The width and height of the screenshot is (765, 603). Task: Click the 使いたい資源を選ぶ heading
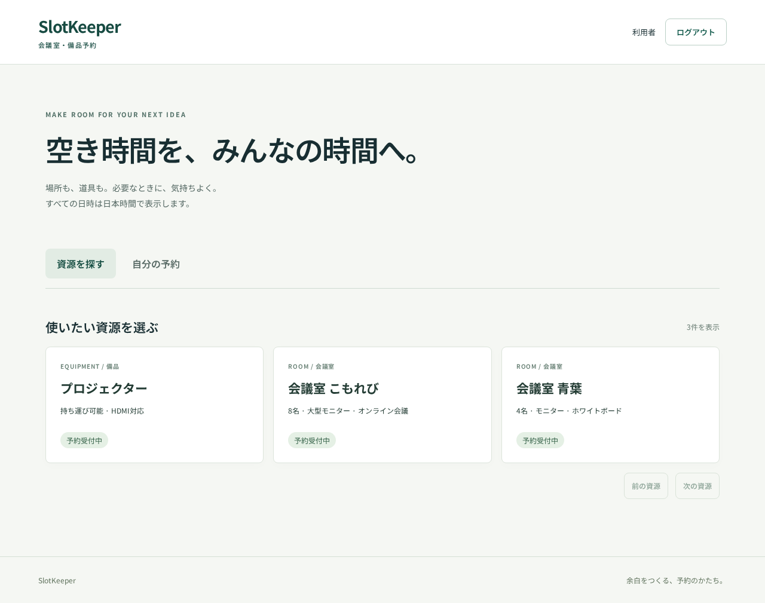[x=102, y=327]
